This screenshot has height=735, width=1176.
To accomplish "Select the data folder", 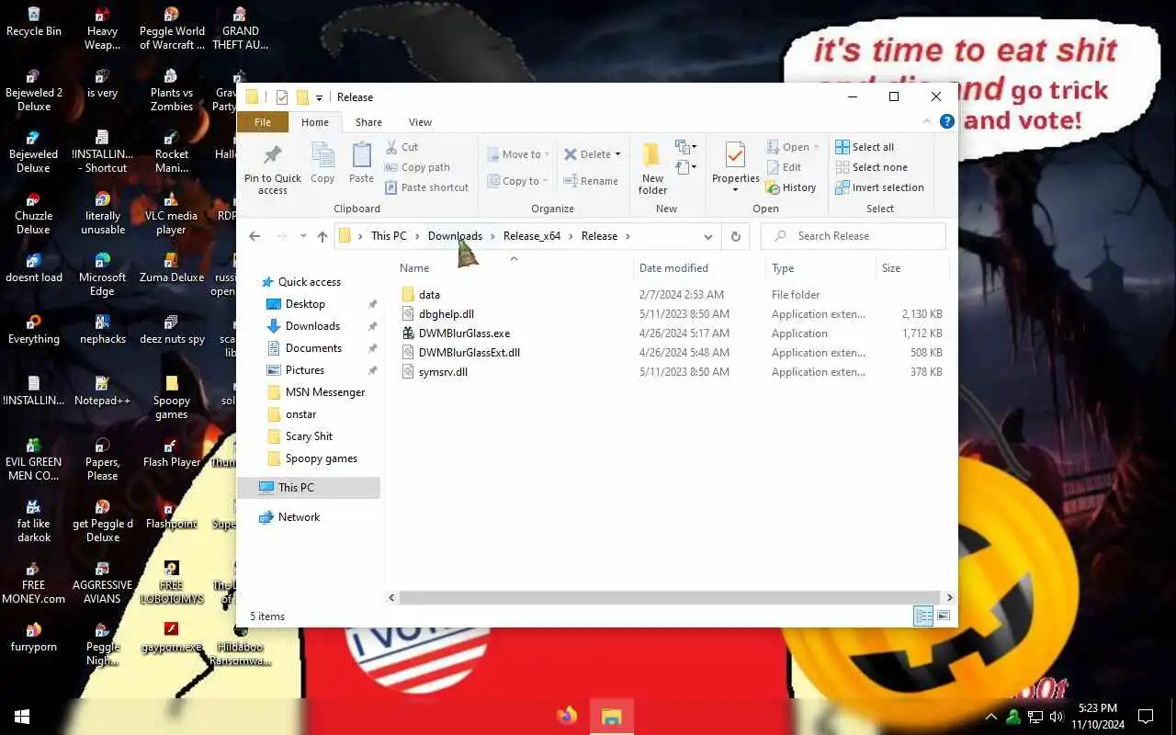I will coord(429,295).
